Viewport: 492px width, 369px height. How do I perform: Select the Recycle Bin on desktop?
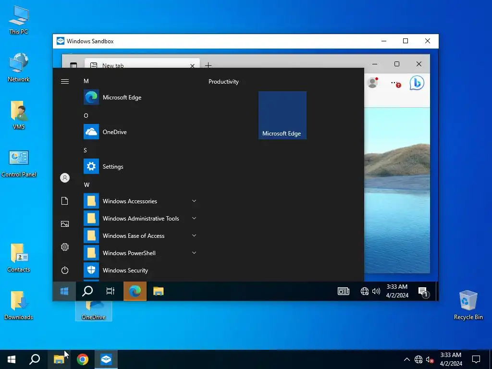468,305
